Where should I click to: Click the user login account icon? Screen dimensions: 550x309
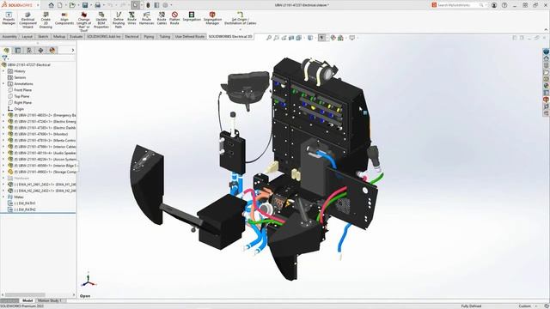(494, 5)
